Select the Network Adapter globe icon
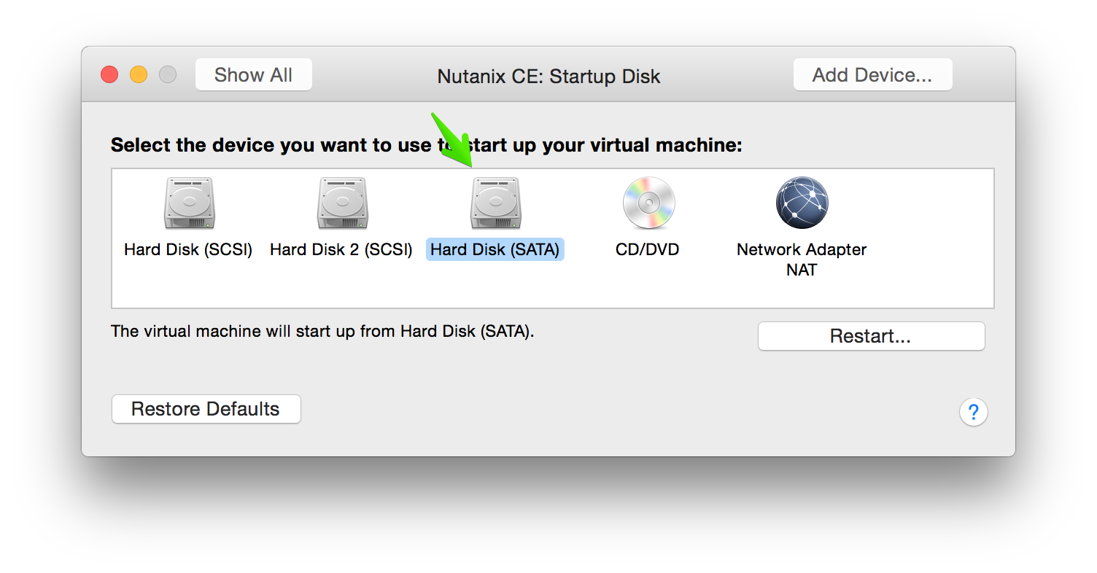 click(x=802, y=203)
